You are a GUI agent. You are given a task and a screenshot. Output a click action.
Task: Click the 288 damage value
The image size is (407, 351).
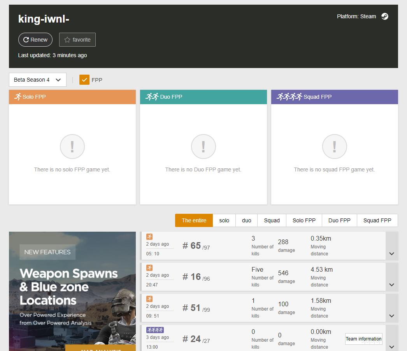coord(283,242)
